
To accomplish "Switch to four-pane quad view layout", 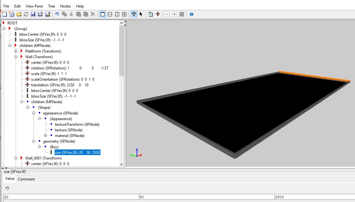I will [124, 14].
